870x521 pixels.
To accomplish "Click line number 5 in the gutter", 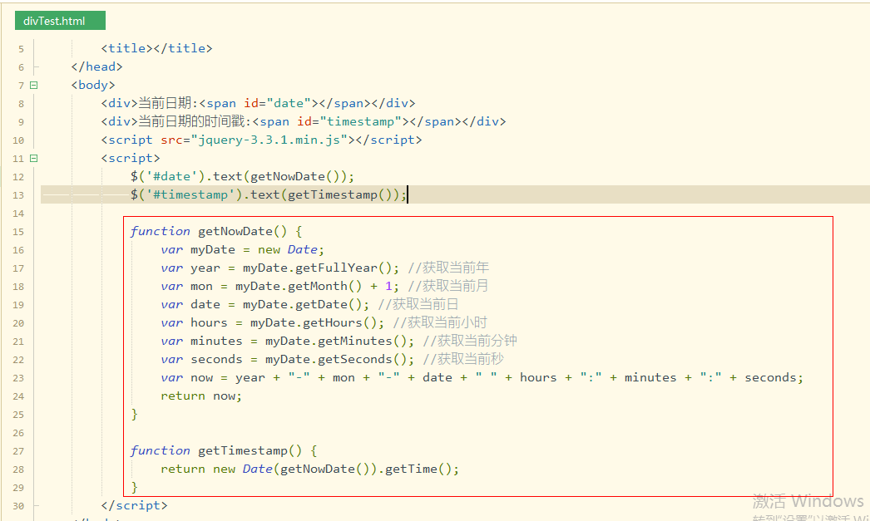I will click(21, 49).
